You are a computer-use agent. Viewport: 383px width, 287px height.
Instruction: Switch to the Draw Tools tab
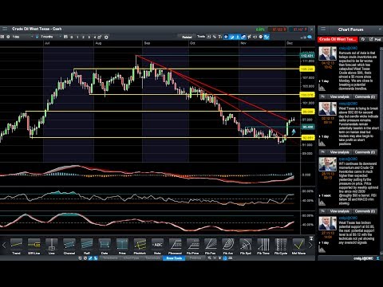174,258
